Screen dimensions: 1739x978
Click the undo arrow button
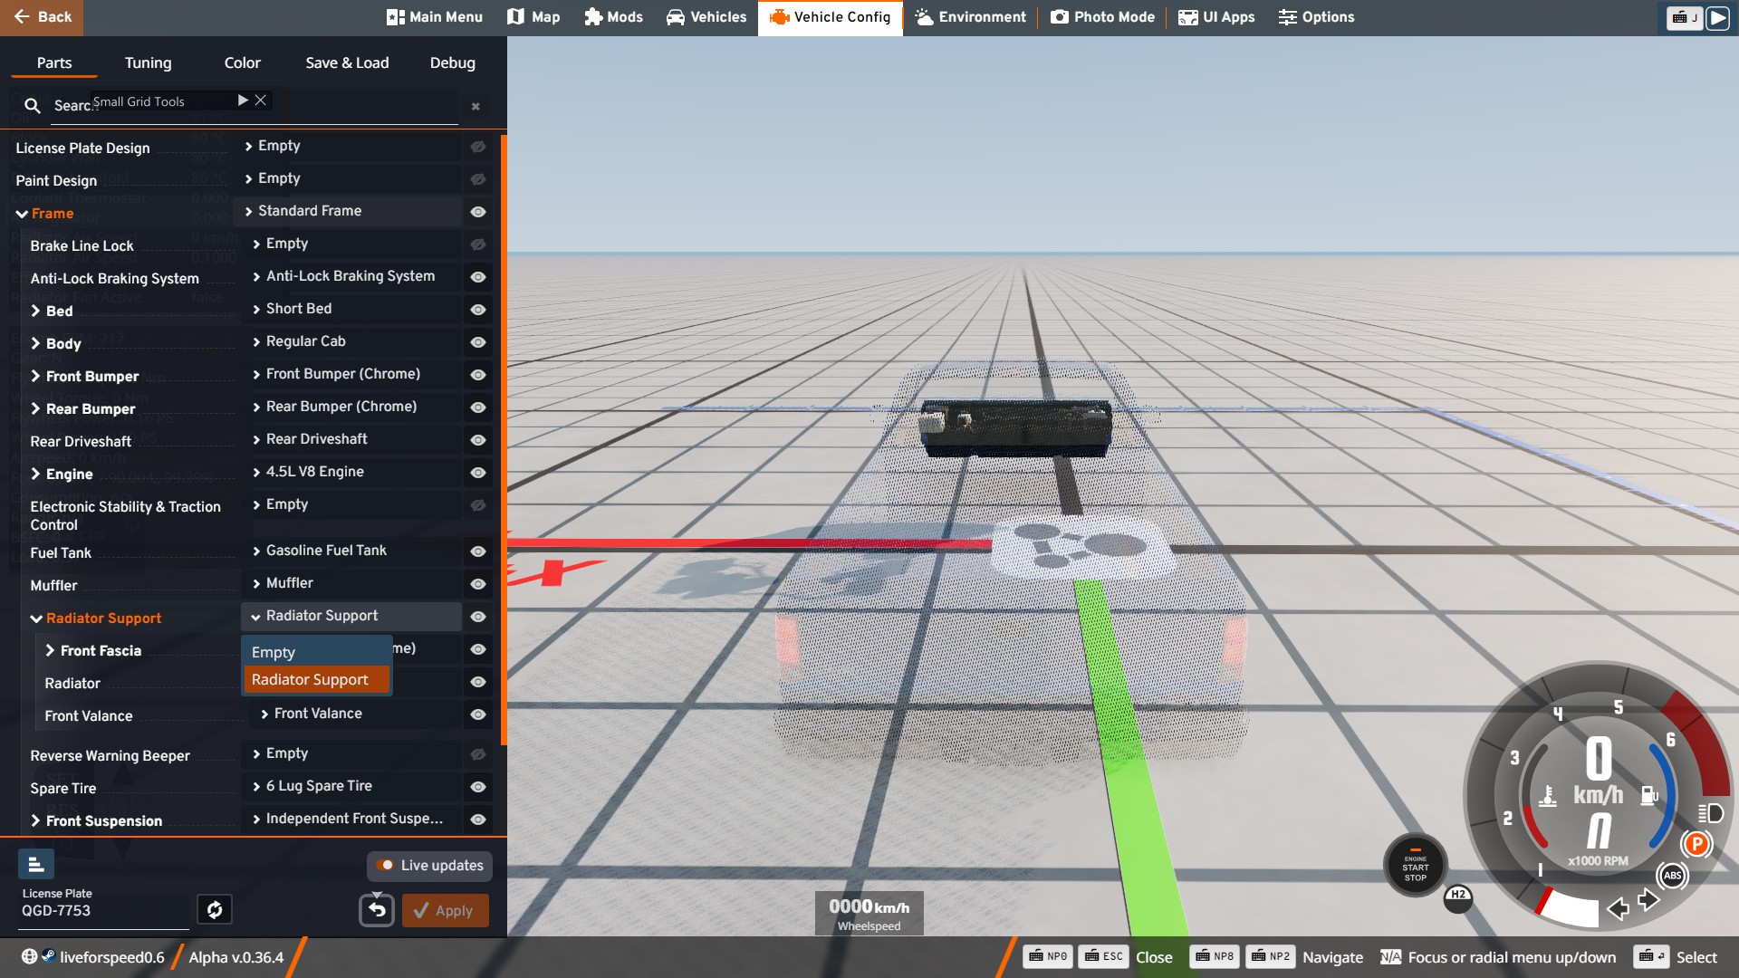(377, 910)
